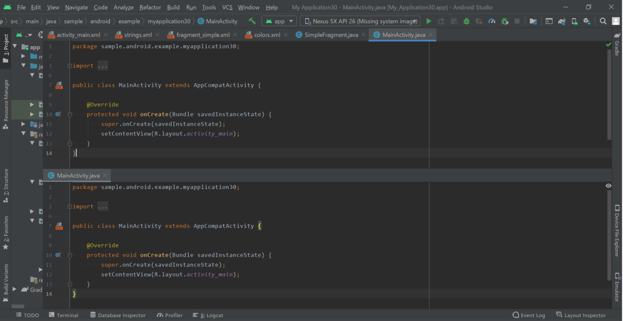
Task: Click the Search Everywhere magnifier icon
Action: click(x=603, y=21)
